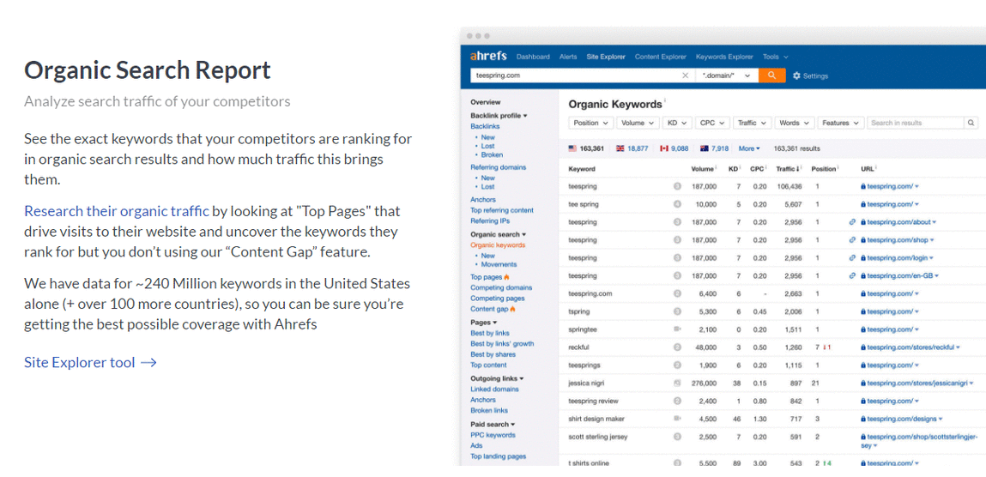Click SERP icon in teesprings row
Screen dimensions: 986x477
click(x=677, y=365)
